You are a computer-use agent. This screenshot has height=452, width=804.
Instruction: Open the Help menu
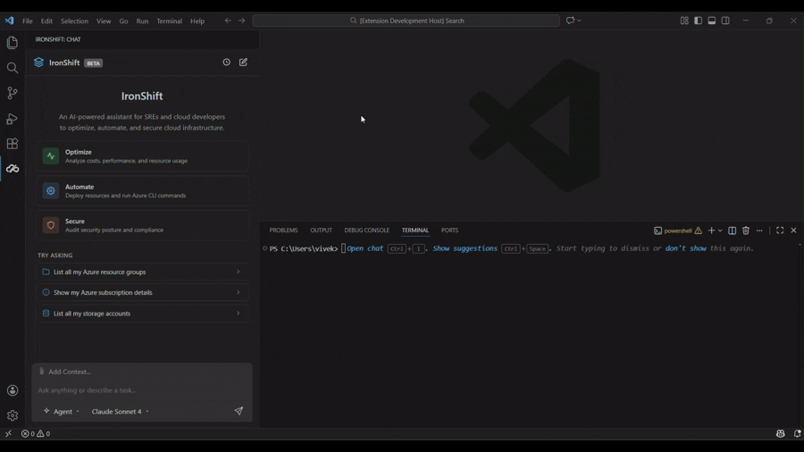(x=197, y=21)
